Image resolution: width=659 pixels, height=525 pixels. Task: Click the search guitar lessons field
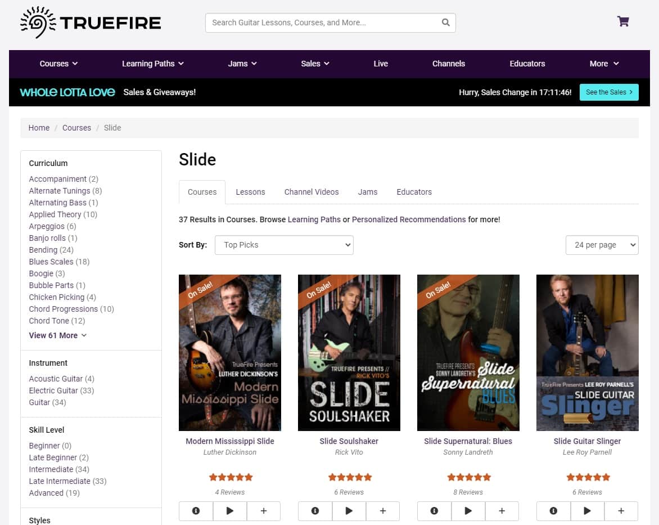330,23
